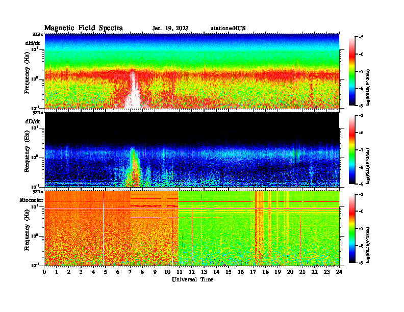Screen dimensions: 404x312
Task: Click hour label "10" on the time axis
Action: tap(167, 272)
